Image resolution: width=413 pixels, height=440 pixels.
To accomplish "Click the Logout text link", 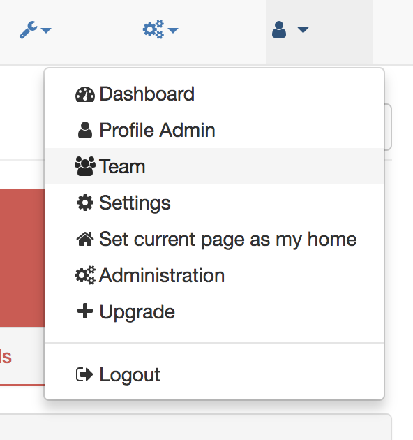I will (130, 374).
